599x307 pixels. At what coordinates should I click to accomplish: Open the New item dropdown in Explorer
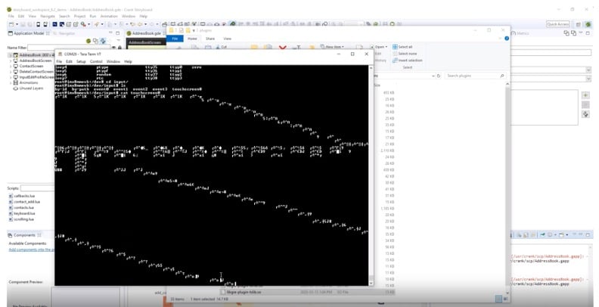[332, 47]
